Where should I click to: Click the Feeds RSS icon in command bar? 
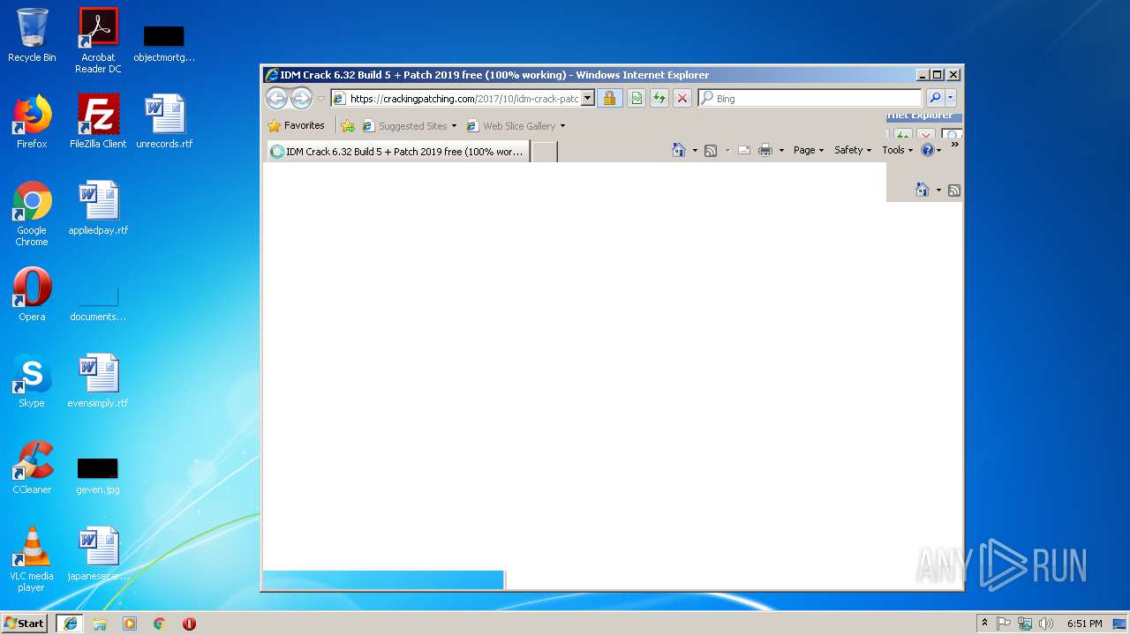point(711,150)
